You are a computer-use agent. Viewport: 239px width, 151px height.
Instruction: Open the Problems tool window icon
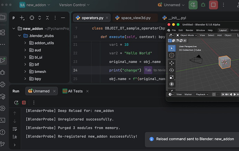pos(2,132)
